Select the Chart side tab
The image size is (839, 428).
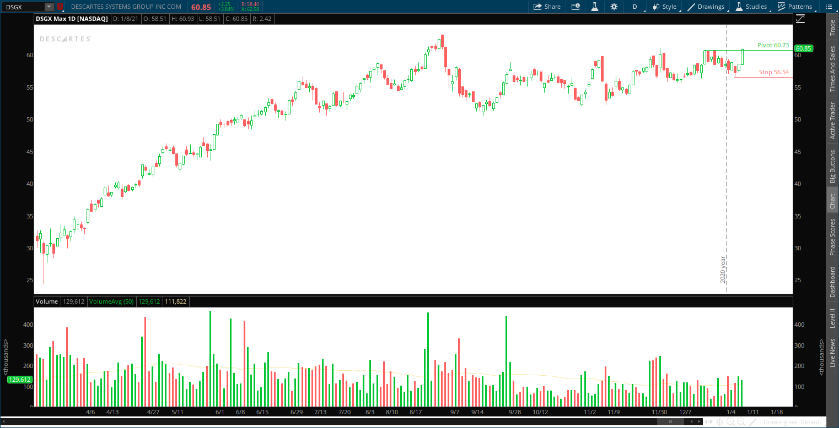(x=832, y=201)
